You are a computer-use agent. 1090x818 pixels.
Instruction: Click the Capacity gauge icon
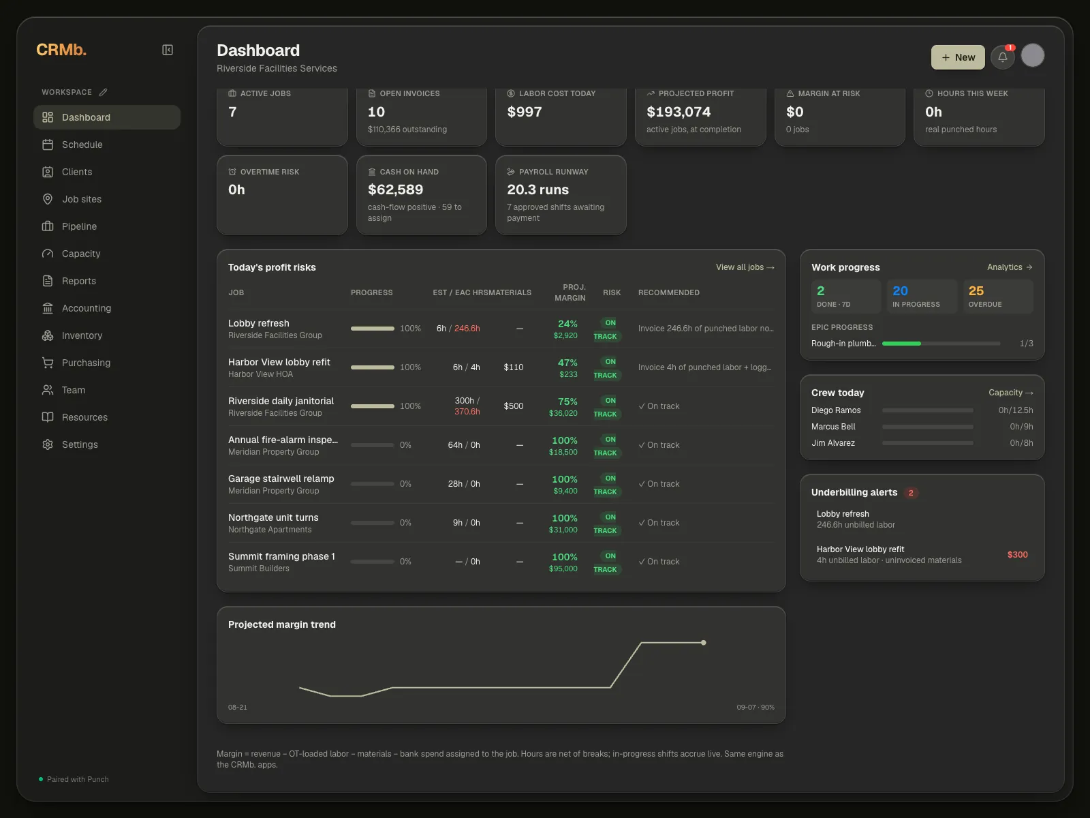[x=48, y=254]
